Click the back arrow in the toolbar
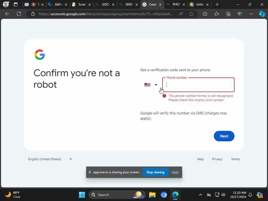 (x=7, y=14)
